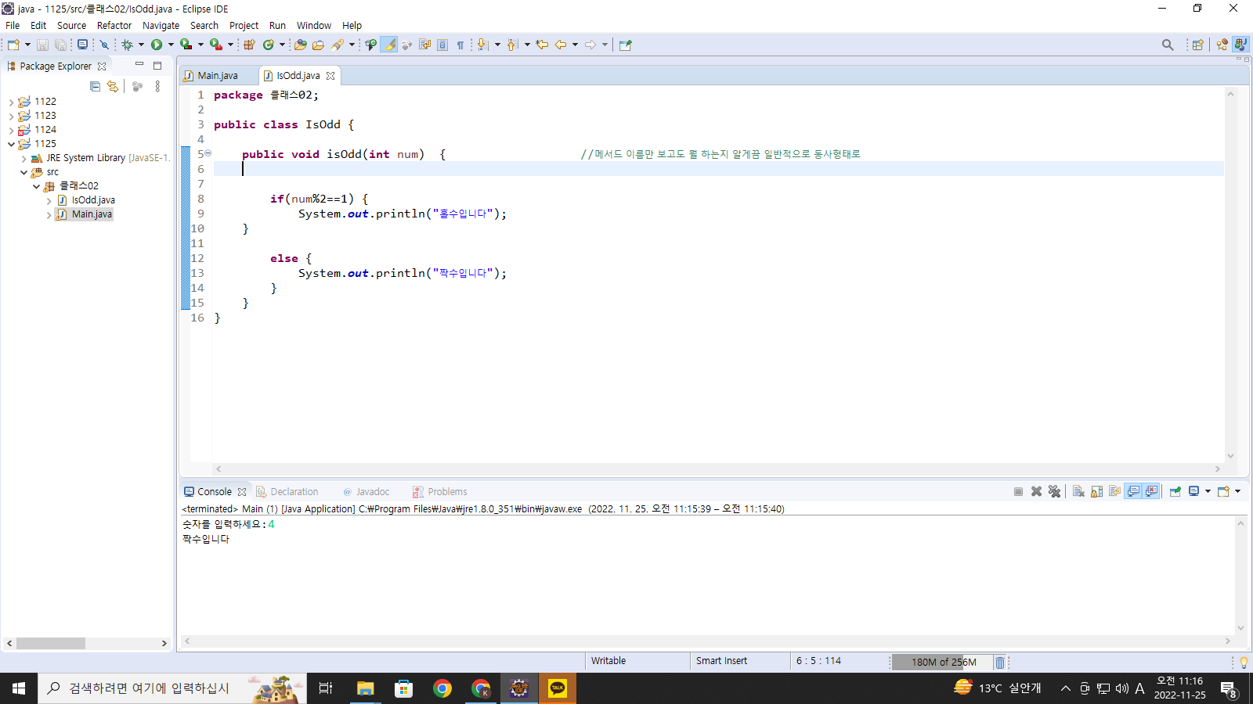
Task: Click the Open Perspective icon
Action: pos(1197,45)
